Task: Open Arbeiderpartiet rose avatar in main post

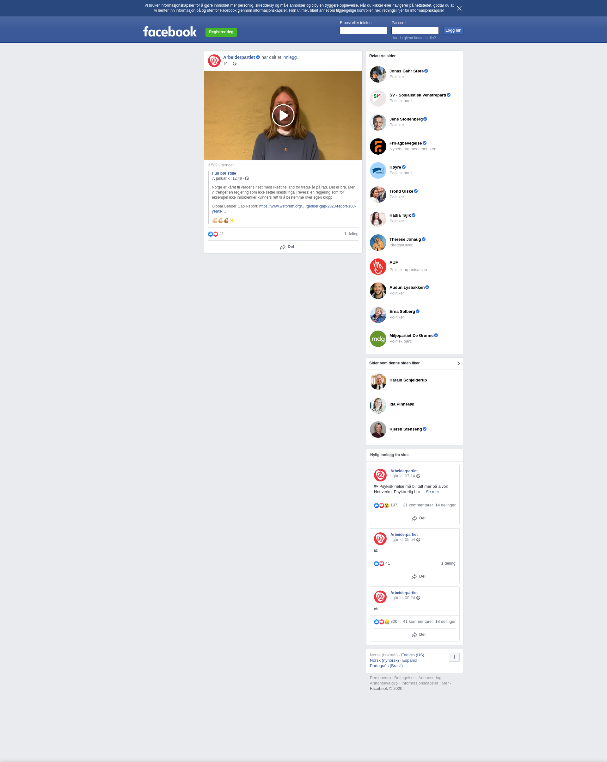Action: coord(214,61)
